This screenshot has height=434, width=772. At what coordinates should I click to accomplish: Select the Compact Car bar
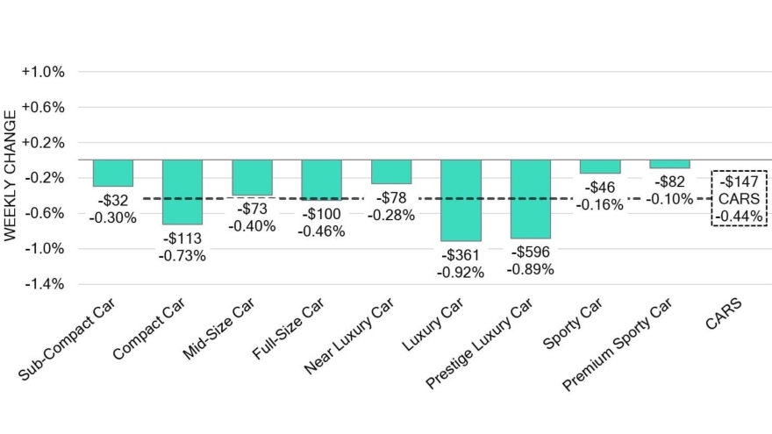(x=182, y=192)
